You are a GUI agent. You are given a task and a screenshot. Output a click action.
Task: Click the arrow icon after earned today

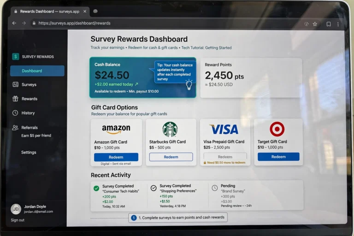point(136,84)
